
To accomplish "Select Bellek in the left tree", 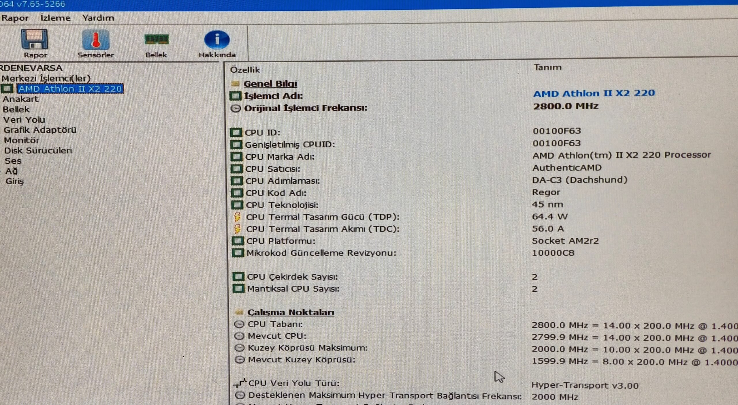I will (16, 109).
